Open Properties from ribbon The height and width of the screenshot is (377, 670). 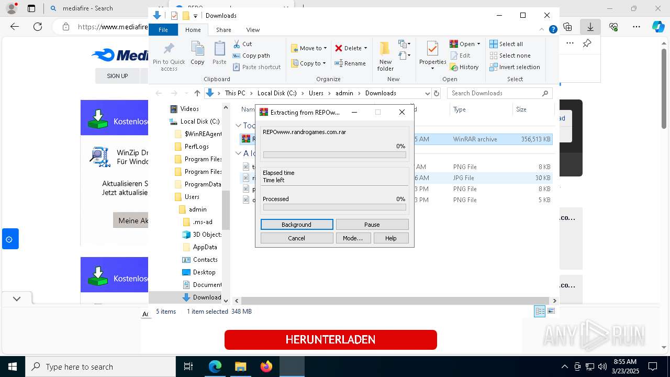pos(432,57)
